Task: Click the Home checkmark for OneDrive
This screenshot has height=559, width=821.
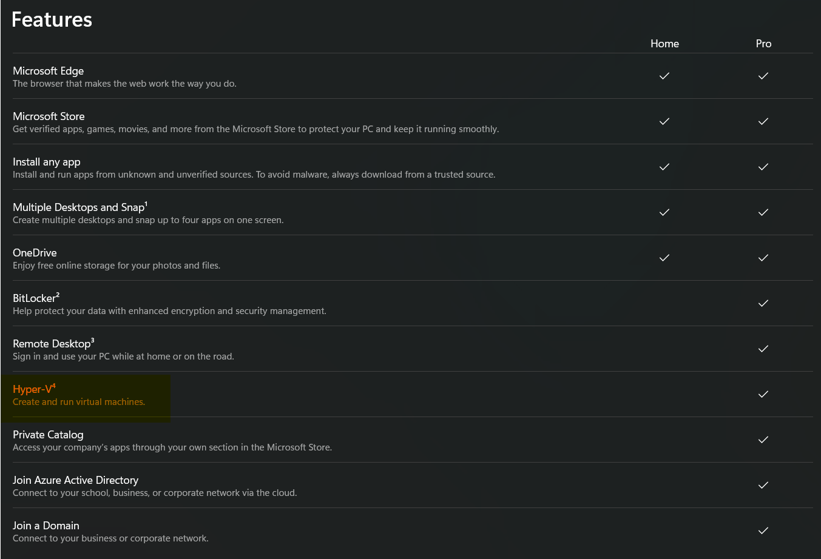Action: click(664, 258)
